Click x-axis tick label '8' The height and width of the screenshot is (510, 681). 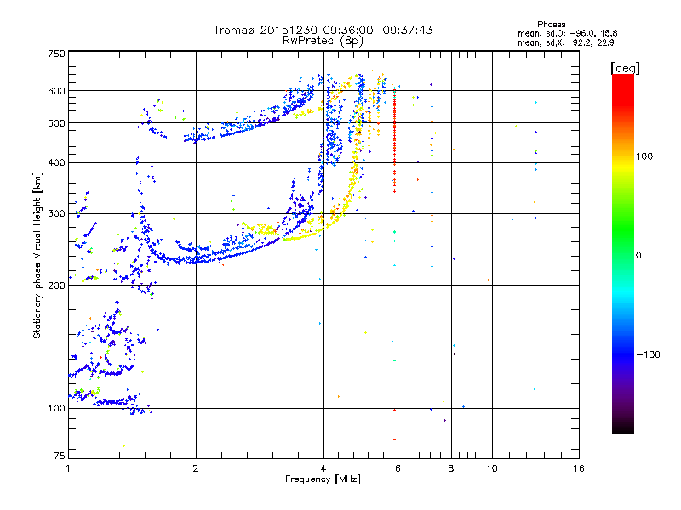point(451,468)
